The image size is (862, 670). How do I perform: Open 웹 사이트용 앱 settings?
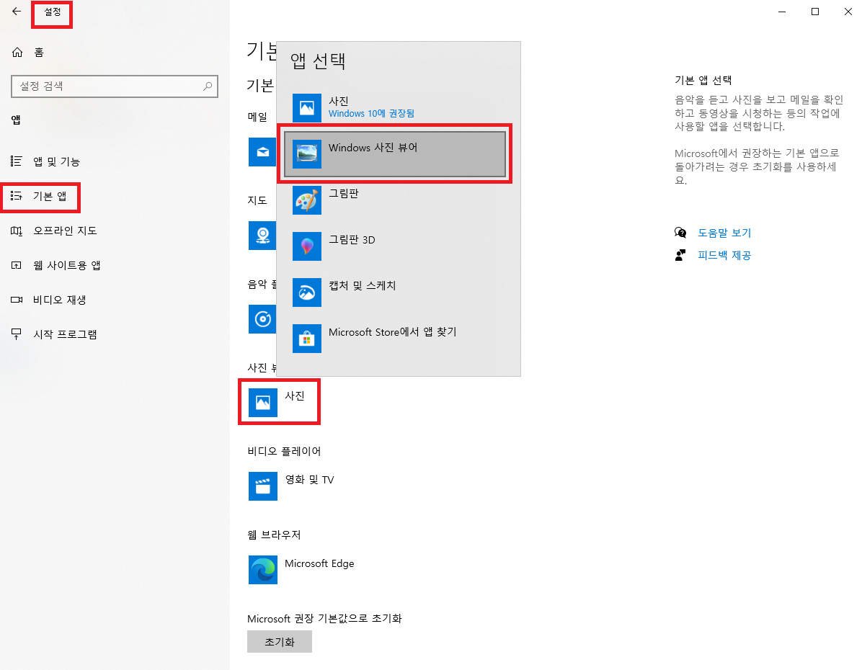tap(55, 265)
